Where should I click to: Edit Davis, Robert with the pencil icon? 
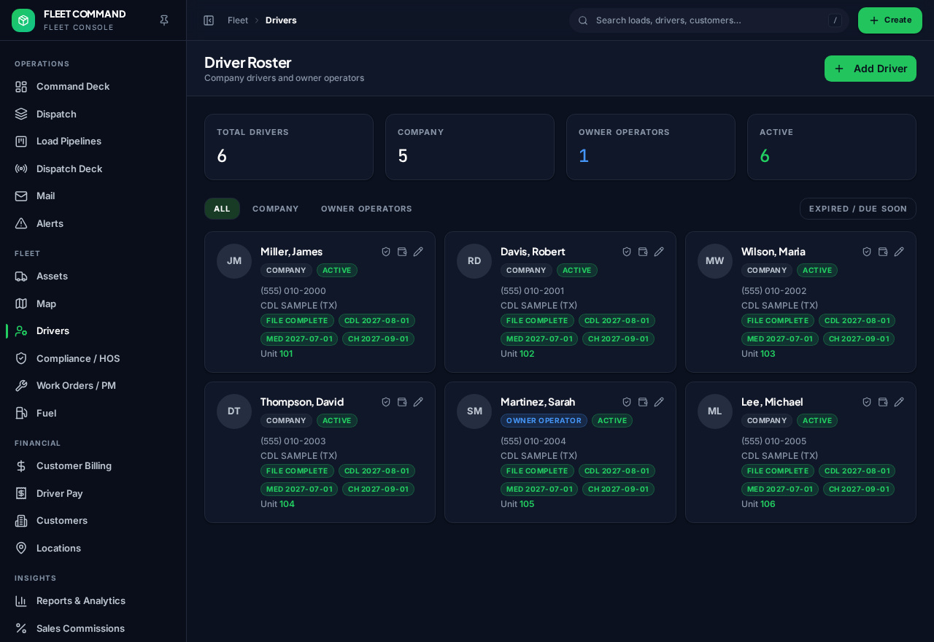[x=659, y=252]
